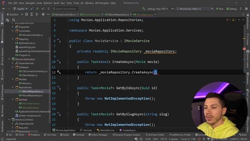
Task: Toggle the Explorer tool window strip button
Action: 2,19
